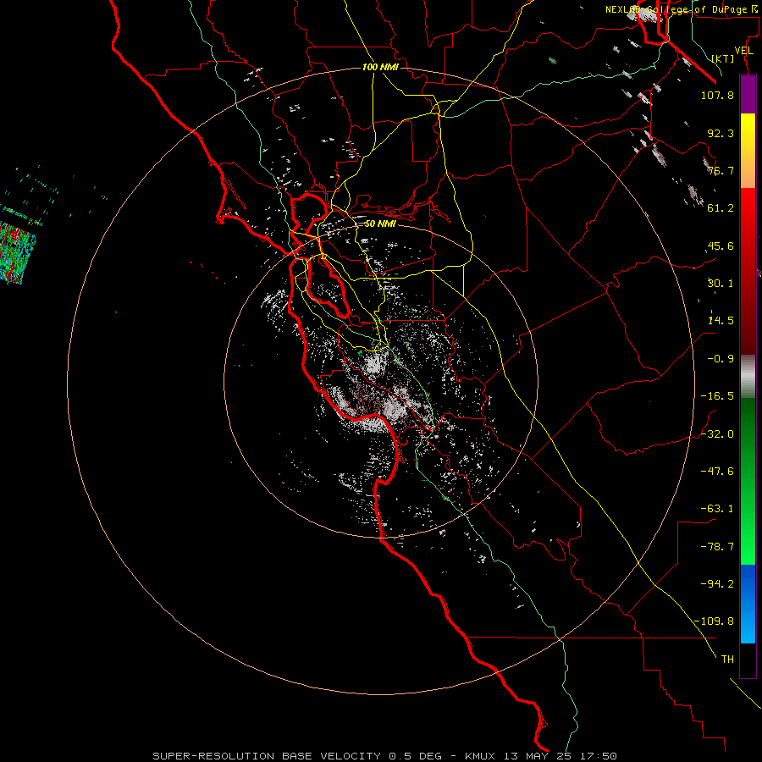Click the TH threshold label
762x762 pixels.
(727, 660)
